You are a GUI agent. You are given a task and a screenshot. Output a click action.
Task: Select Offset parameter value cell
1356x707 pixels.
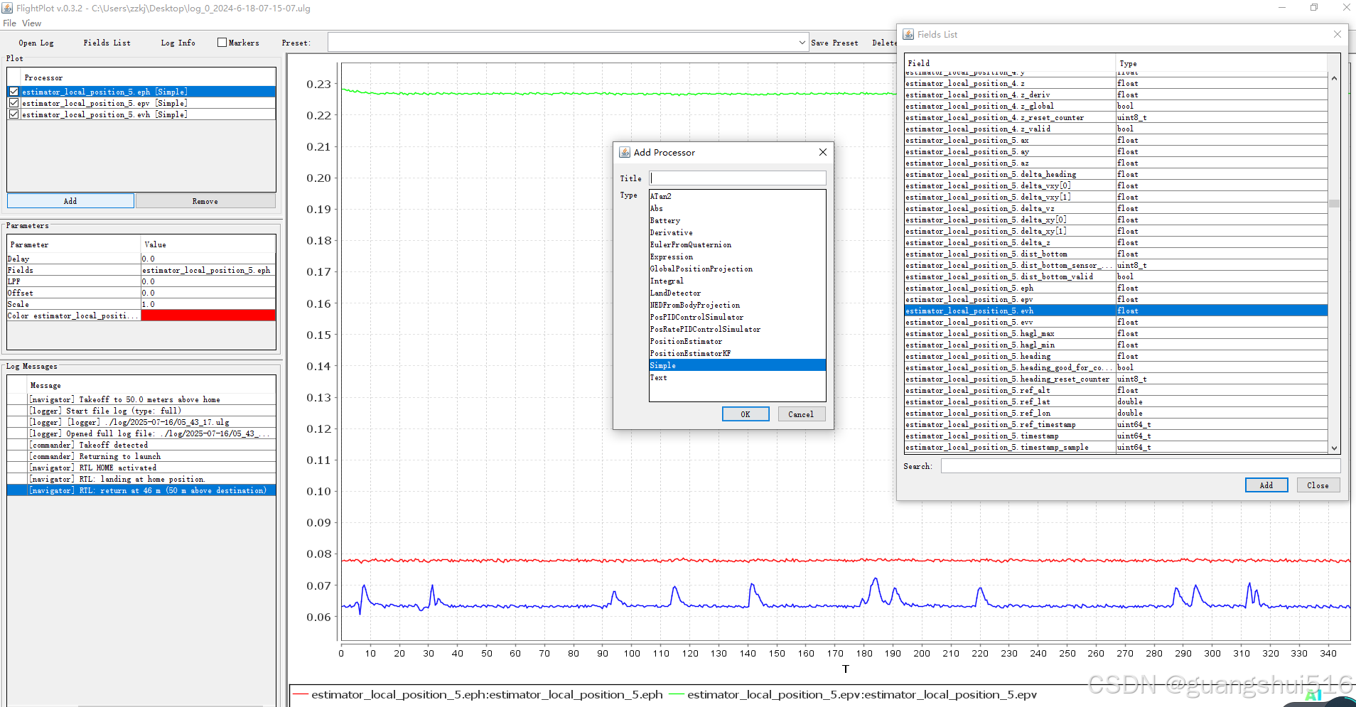click(208, 293)
